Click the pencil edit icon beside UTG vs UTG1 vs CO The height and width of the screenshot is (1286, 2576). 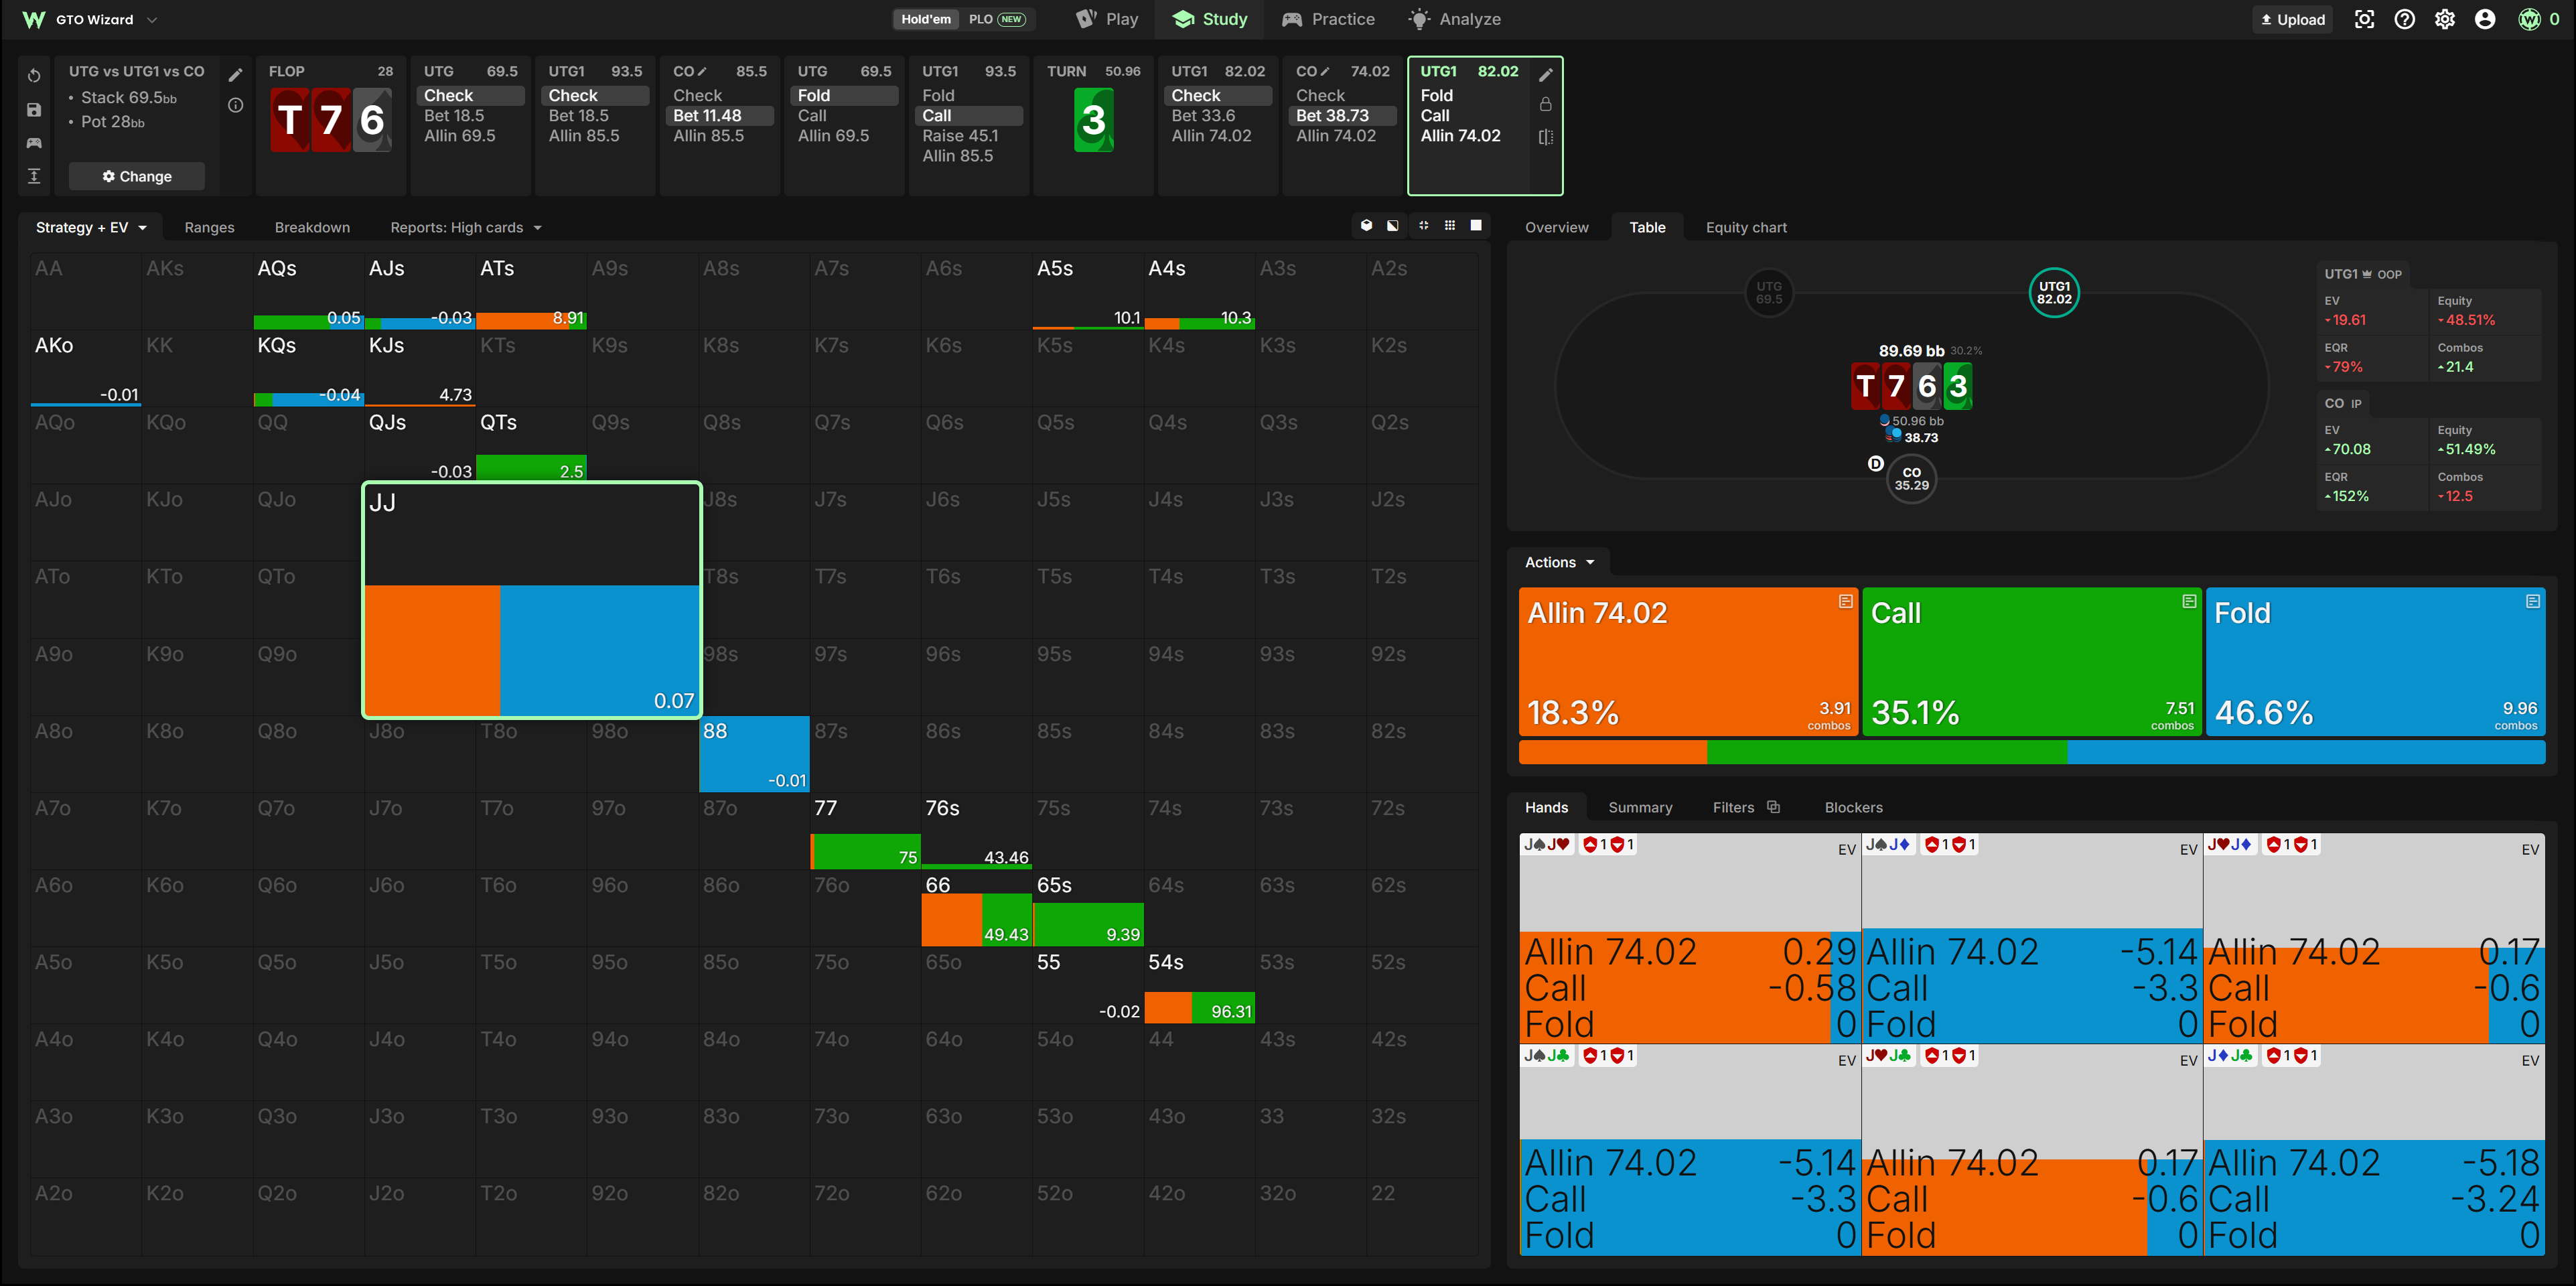[235, 75]
